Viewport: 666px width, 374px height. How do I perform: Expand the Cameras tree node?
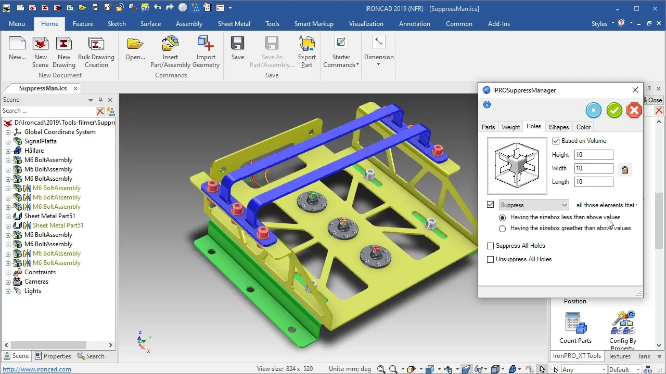click(8, 282)
